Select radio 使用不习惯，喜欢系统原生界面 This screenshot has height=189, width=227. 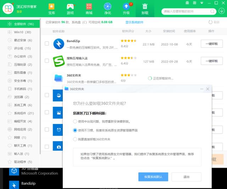point(75,130)
